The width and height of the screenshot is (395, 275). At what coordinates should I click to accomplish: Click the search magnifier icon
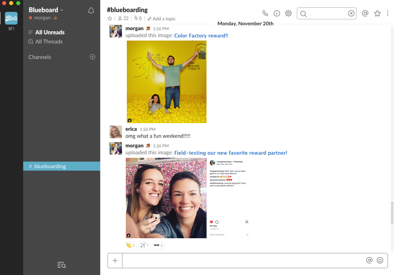(x=303, y=14)
